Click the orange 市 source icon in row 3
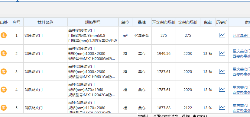The height and width of the screenshot is (117, 250). (x=4, y=72)
